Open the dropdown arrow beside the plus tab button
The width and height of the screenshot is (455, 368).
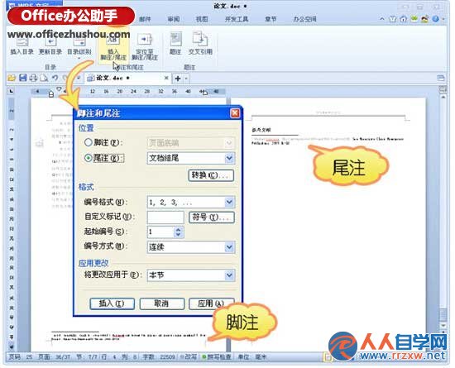pos(186,79)
